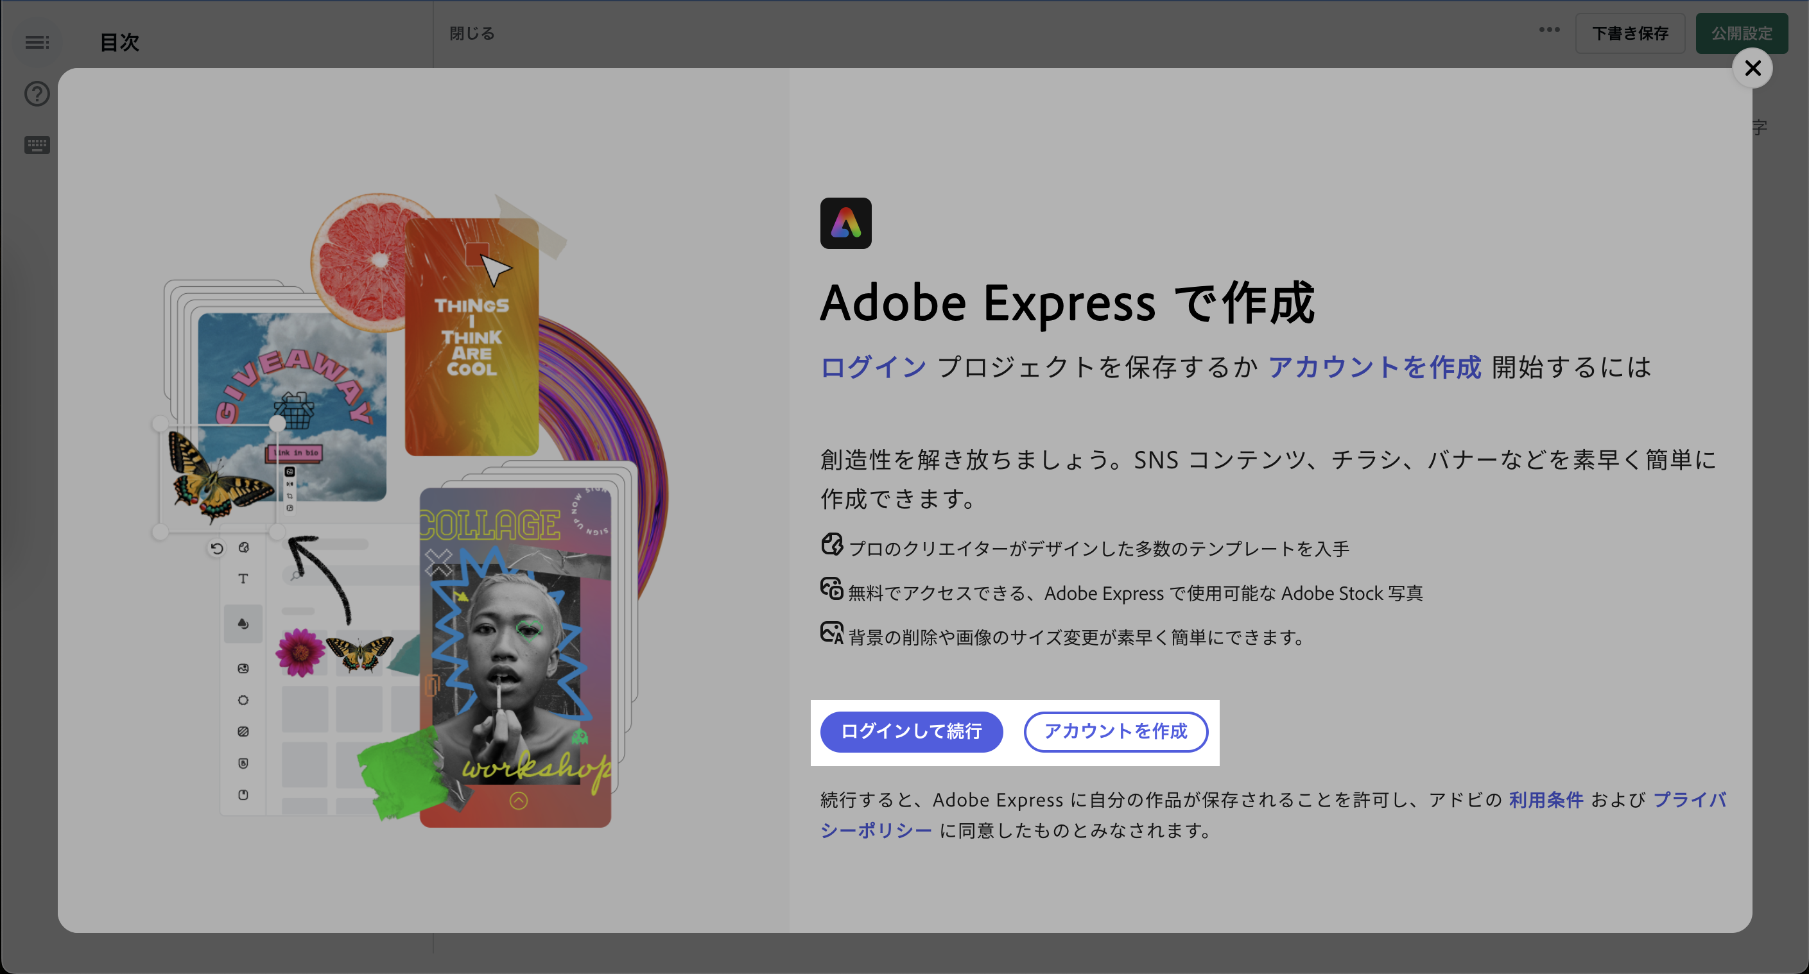Image resolution: width=1809 pixels, height=974 pixels.
Task: Click the template icon beside プロのクリエイター text
Action: point(831,544)
